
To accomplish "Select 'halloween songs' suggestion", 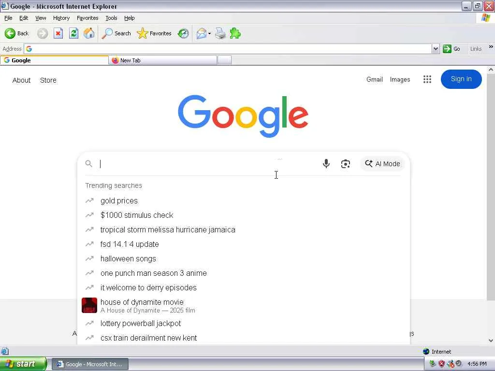I will tap(244, 259).
